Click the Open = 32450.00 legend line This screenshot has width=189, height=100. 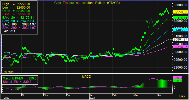(16, 11)
